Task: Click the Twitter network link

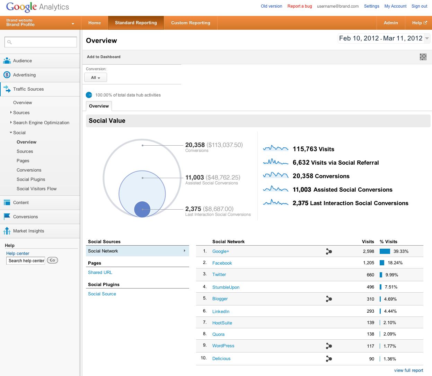Action: pos(219,275)
